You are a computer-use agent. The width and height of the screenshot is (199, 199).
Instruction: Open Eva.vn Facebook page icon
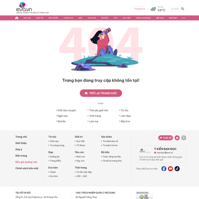[164, 168]
